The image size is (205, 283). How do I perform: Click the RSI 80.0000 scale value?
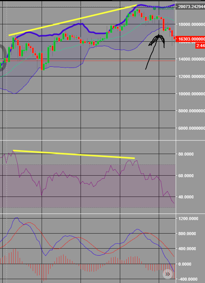tap(186, 154)
